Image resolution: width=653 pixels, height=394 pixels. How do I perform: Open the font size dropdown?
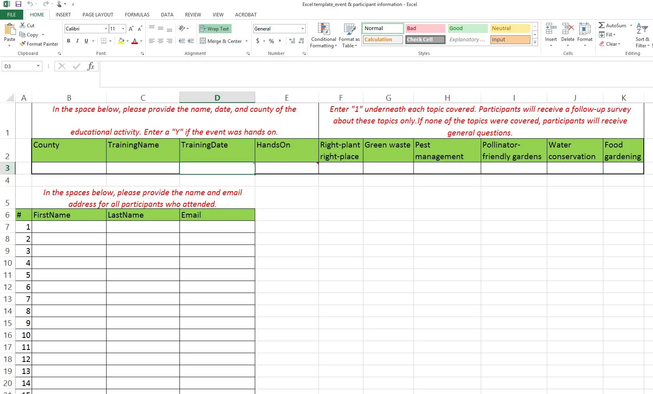122,28
